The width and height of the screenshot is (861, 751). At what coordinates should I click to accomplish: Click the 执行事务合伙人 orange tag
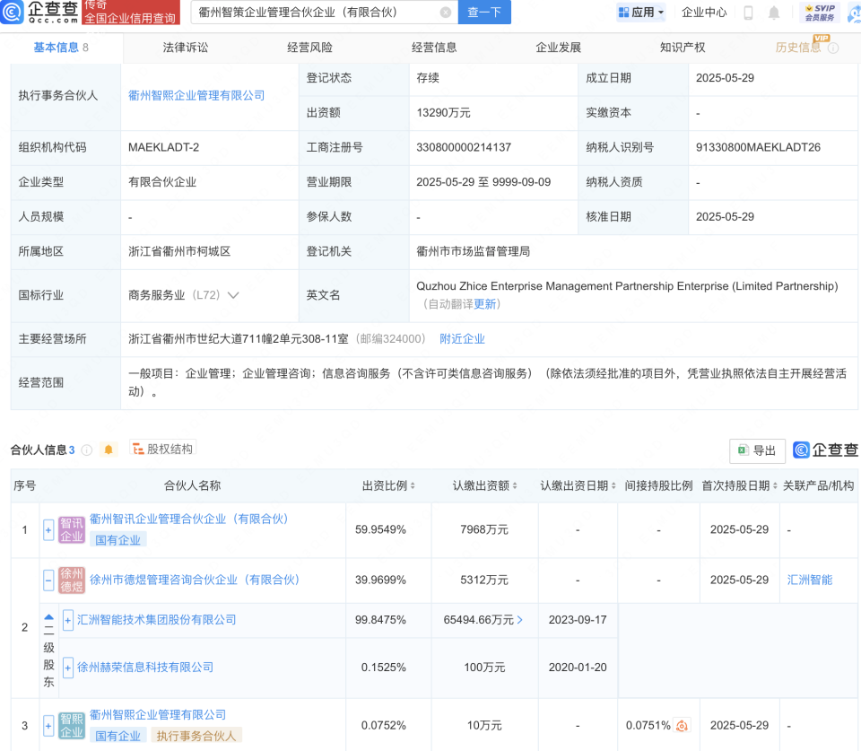[196, 736]
